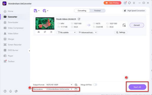The height and width of the screenshot is (95, 152).
Task: Open the Downloader section
Action: pyautogui.click(x=11, y=22)
